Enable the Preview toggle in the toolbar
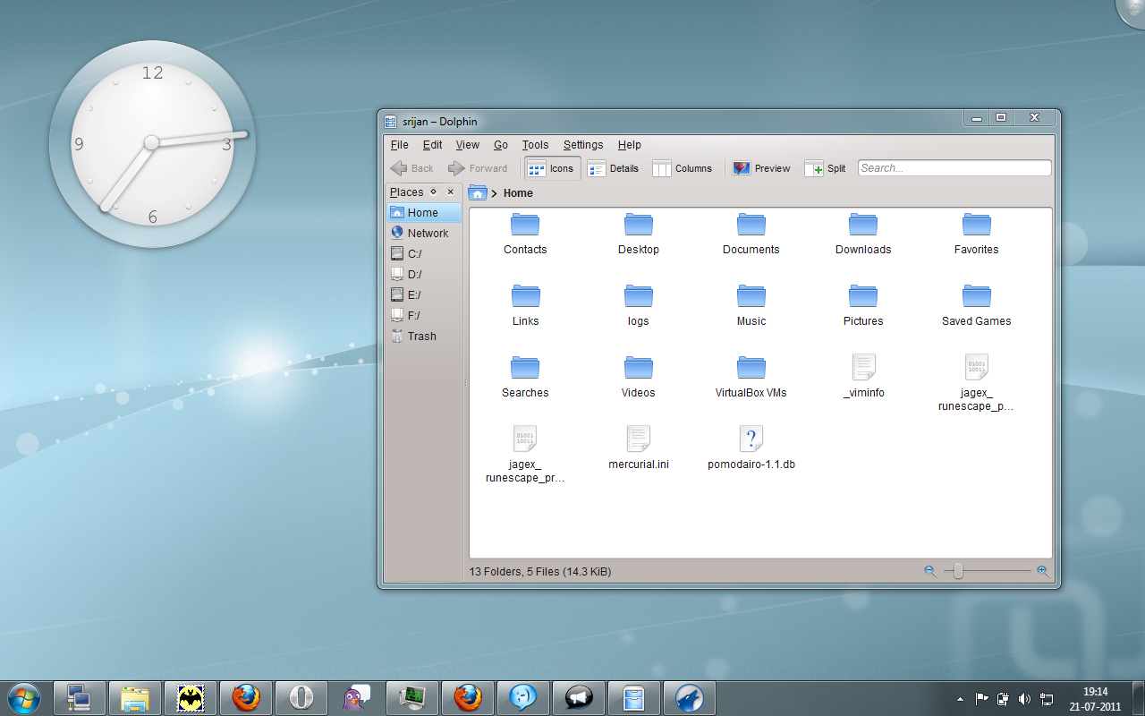Image resolution: width=1145 pixels, height=716 pixels. [760, 168]
